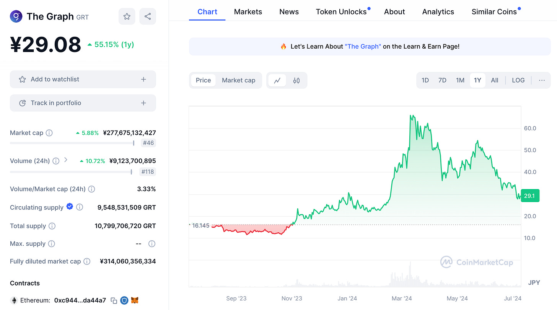Open the chart more options menu
557x310 pixels.
[x=542, y=80]
